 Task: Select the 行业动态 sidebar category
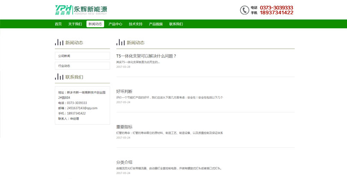[x=82, y=66]
